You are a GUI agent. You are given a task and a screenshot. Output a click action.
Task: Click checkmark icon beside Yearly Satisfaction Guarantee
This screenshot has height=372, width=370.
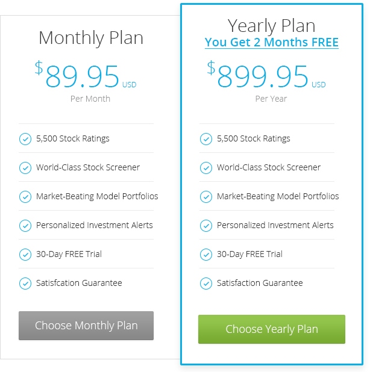(206, 284)
